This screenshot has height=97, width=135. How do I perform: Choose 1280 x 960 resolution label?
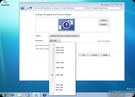pos(59,75)
